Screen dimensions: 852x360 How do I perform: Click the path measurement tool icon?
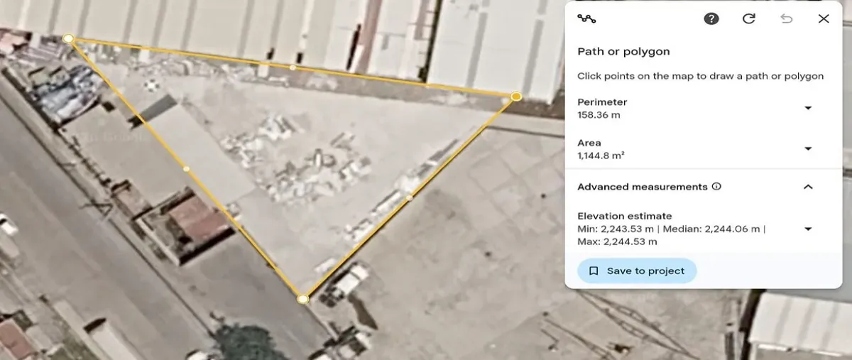(x=586, y=19)
